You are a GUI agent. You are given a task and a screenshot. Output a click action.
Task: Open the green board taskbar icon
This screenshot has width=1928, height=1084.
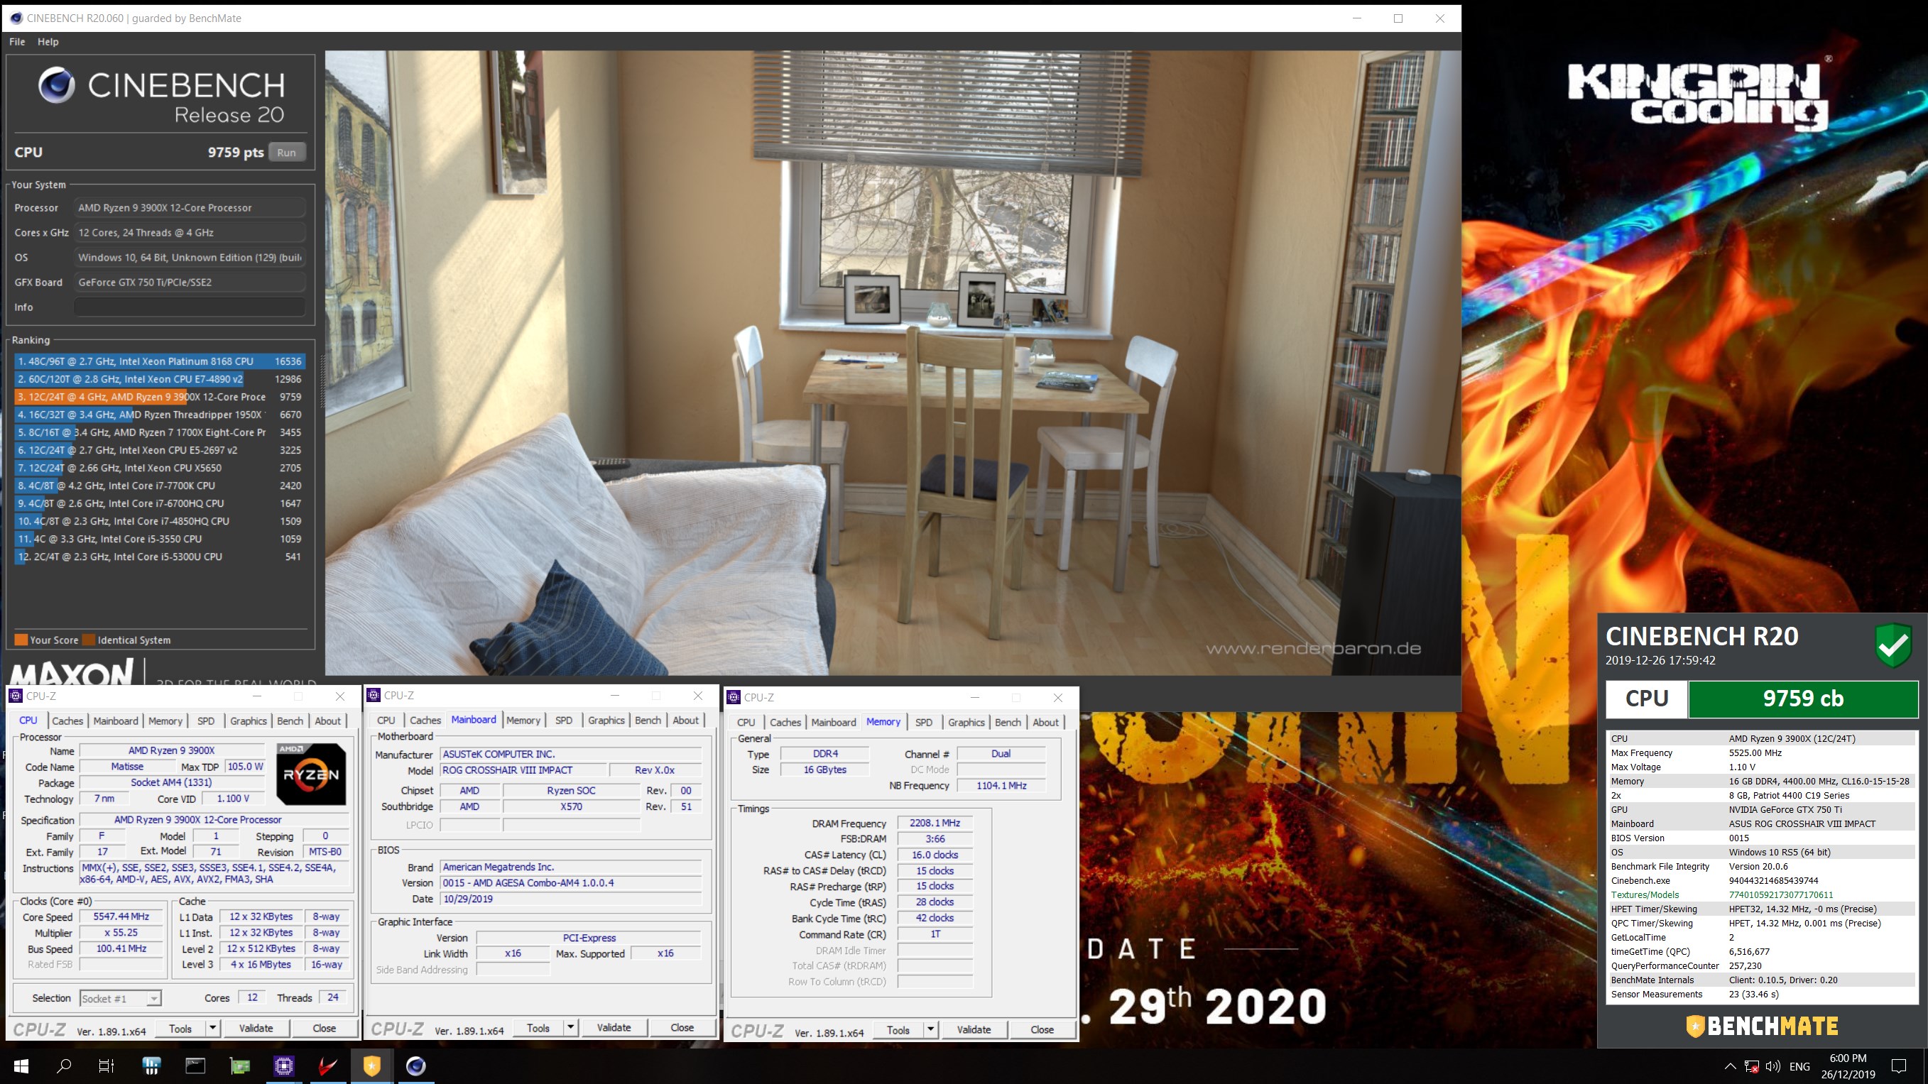tap(239, 1066)
